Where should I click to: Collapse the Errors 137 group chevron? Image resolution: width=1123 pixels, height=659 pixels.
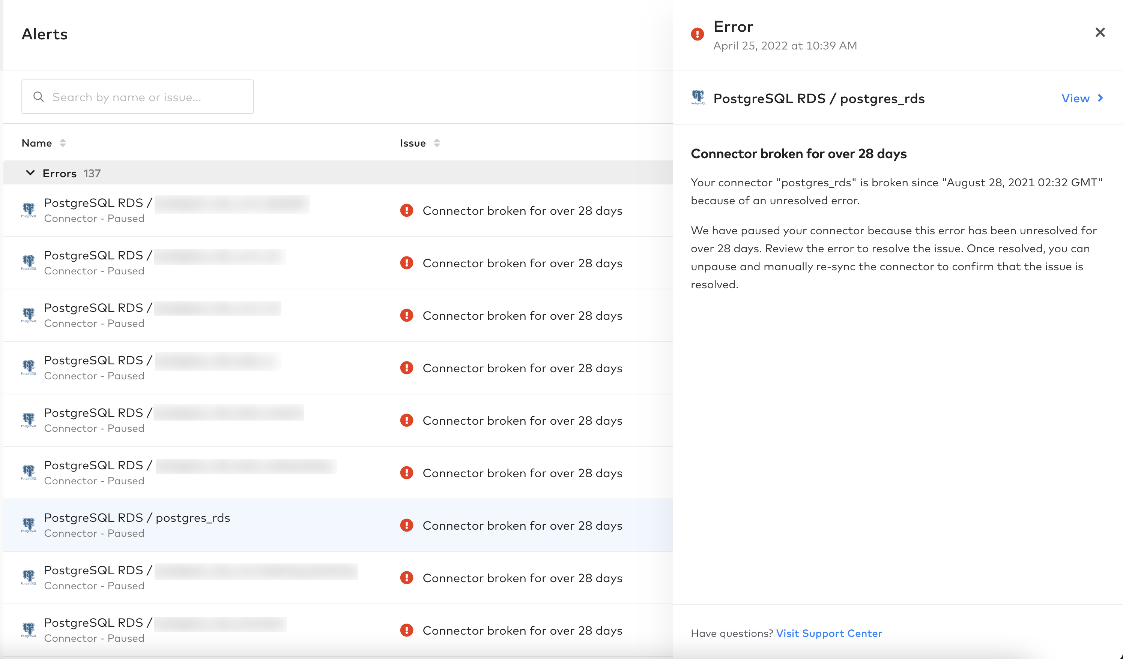30,173
